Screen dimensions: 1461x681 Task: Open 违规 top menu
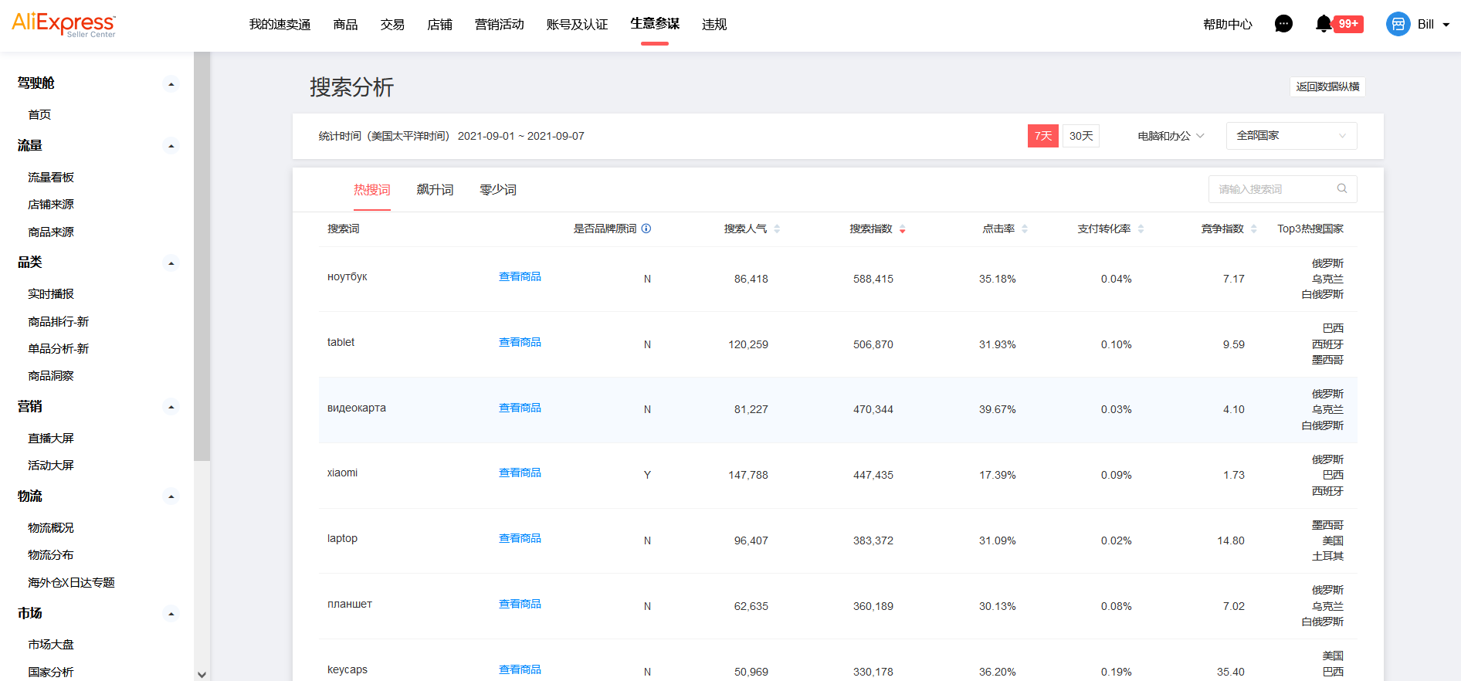point(714,25)
